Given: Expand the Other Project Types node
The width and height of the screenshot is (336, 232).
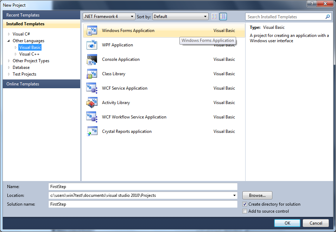Looking at the screenshot, I should [x=9, y=61].
